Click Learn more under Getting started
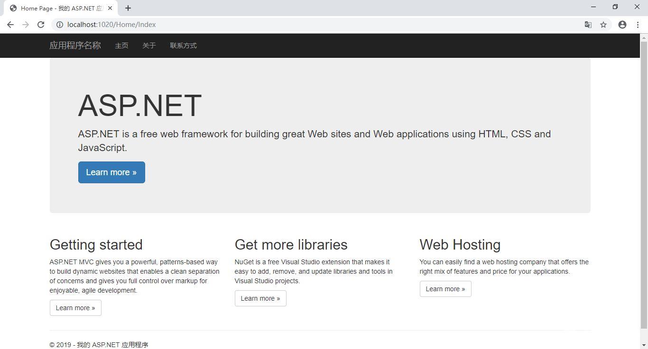648x349 pixels. pyautogui.click(x=75, y=308)
